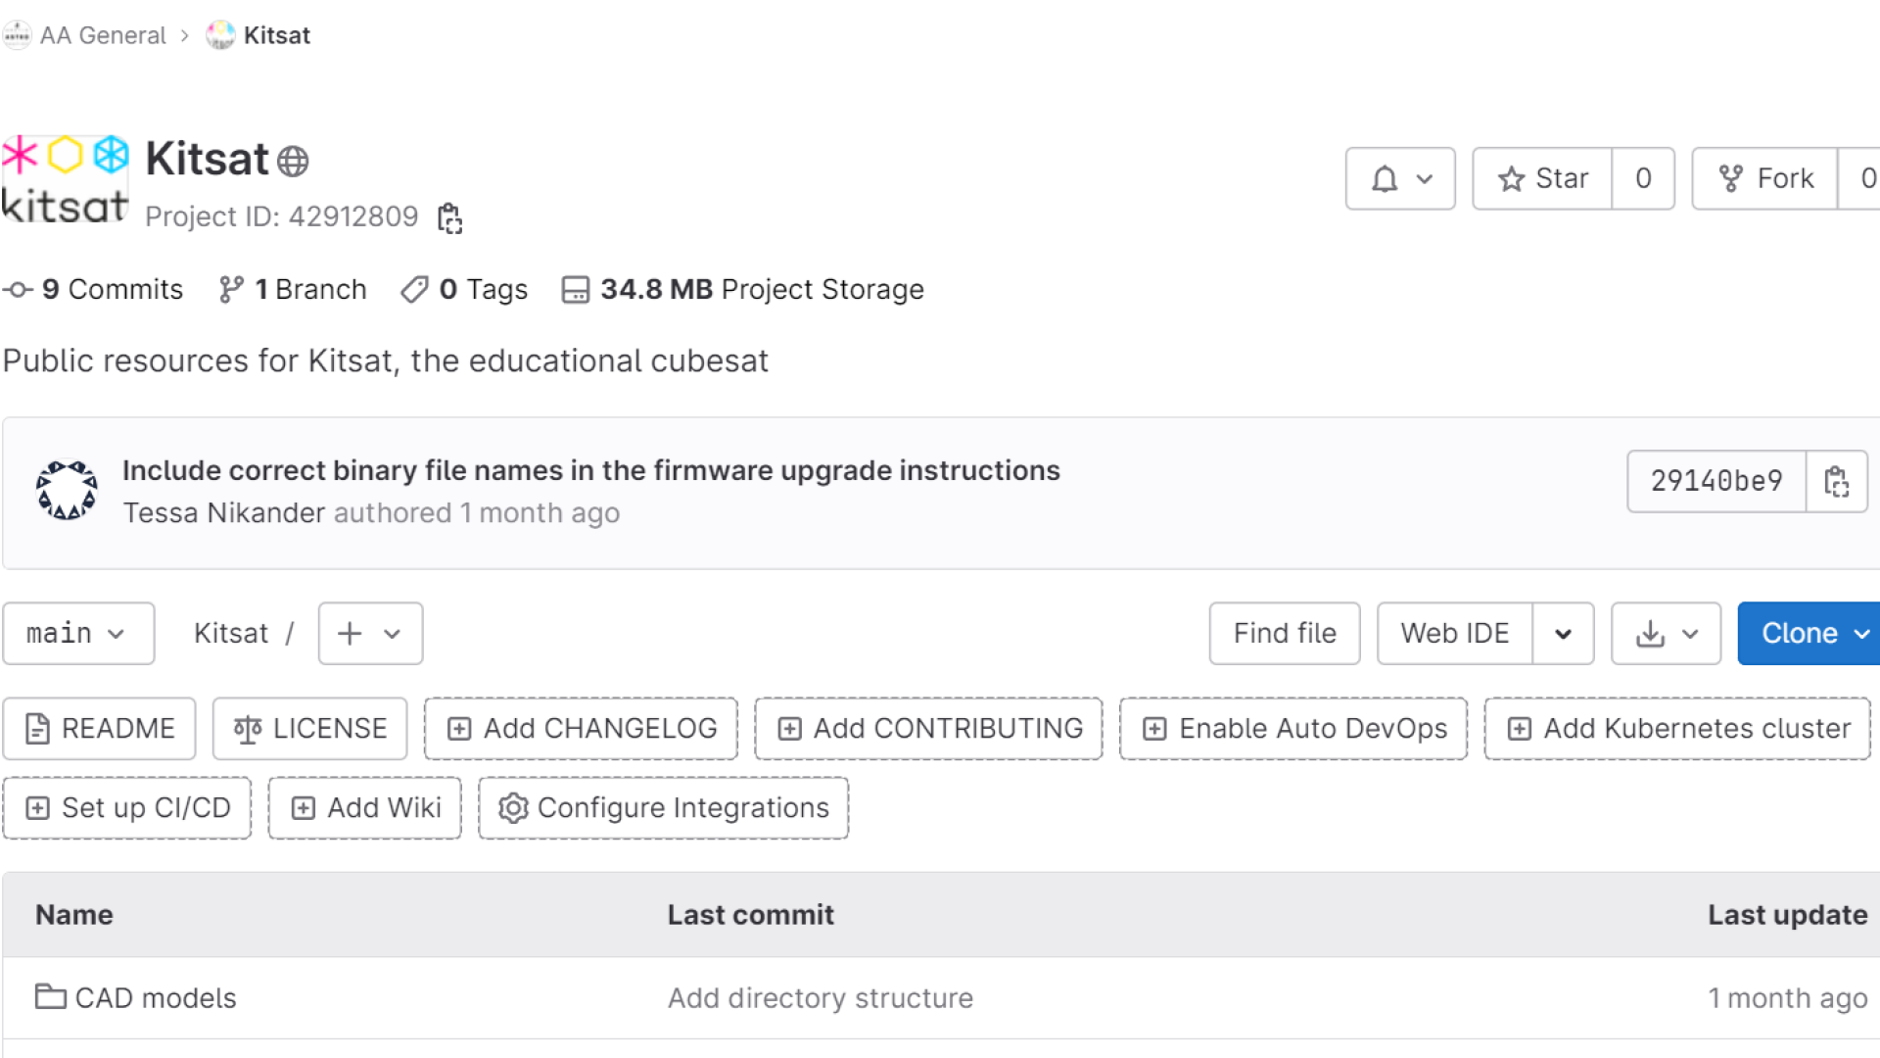Click the LICENSE button link
This screenshot has height=1058, width=1880.
pos(308,729)
